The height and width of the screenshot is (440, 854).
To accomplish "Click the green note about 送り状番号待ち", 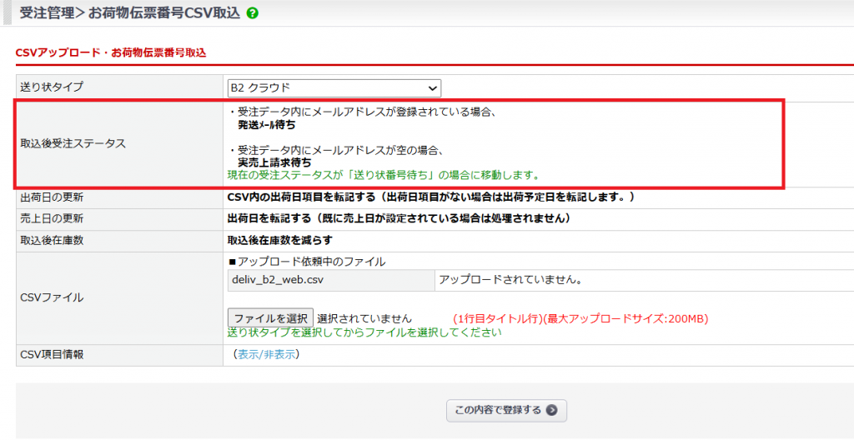I will (x=384, y=175).
